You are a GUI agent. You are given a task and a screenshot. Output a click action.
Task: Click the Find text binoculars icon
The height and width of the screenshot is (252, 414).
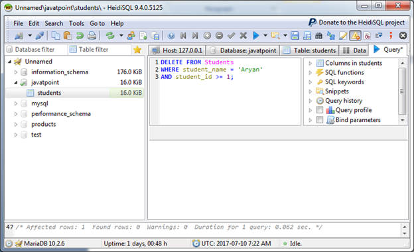(319, 35)
